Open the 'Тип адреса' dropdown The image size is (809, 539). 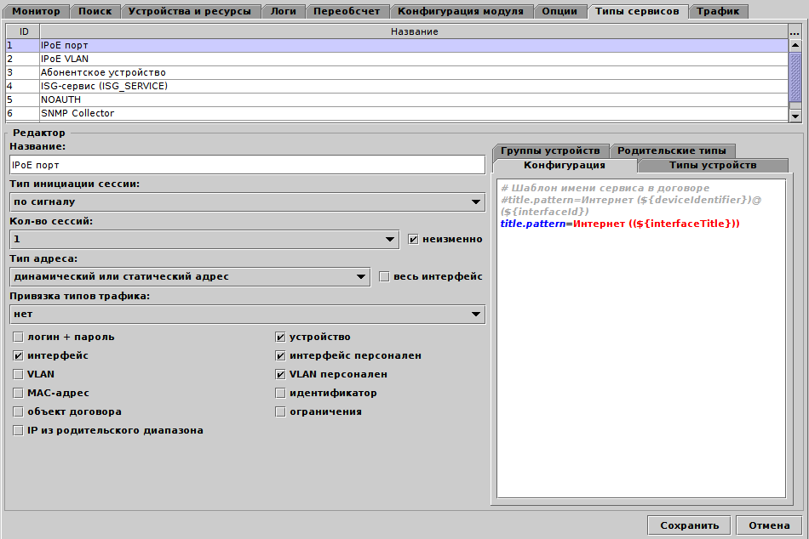[189, 276]
